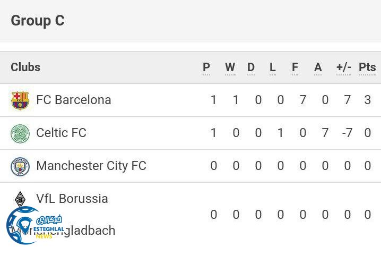381x255 pixels.
Task: Open the Celtic FC team link
Action: (61, 133)
